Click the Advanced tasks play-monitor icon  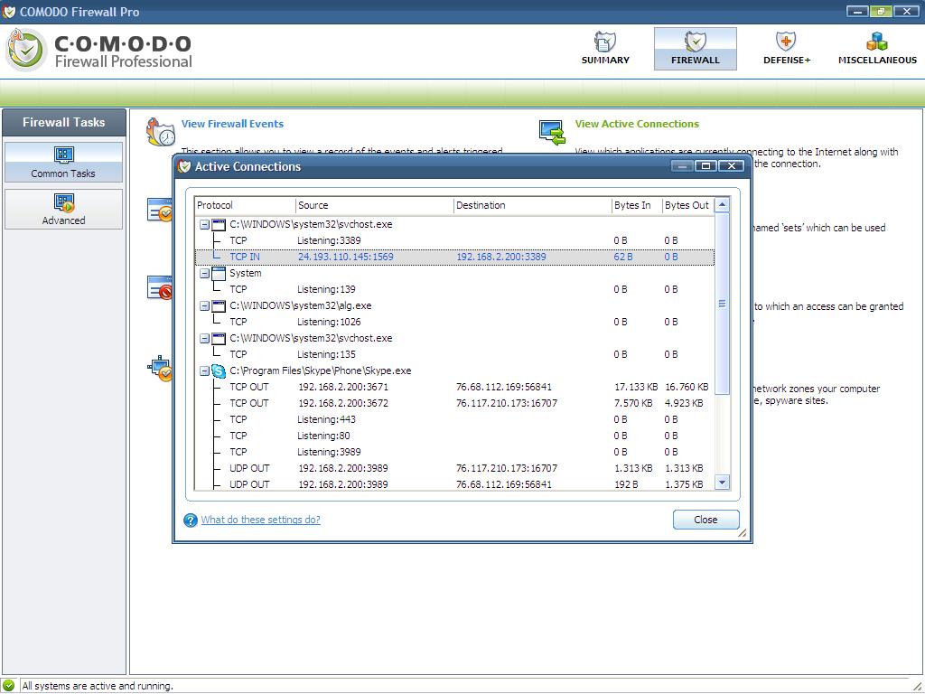coord(64,202)
